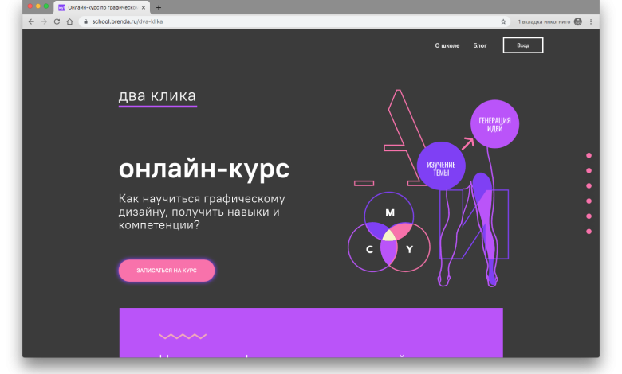
Task: Open the Chrome three-dot menu
Action: click(x=592, y=21)
